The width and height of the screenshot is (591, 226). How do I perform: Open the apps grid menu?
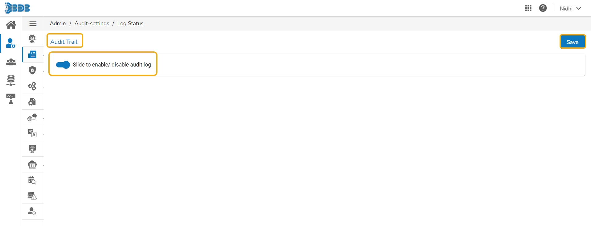pos(528,8)
